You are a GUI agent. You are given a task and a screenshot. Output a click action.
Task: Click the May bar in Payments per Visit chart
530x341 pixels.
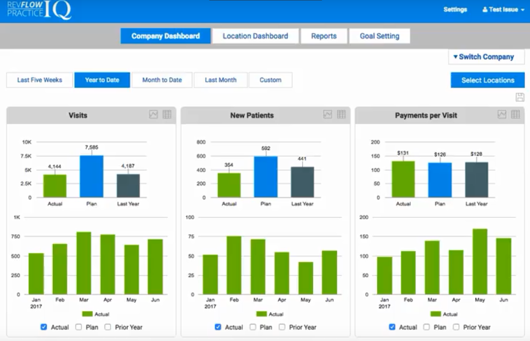[x=480, y=261]
